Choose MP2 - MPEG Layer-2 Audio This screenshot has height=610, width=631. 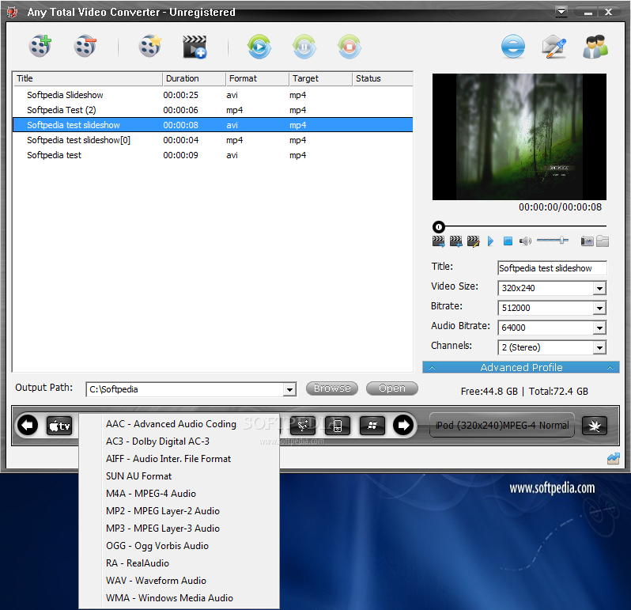179,511
